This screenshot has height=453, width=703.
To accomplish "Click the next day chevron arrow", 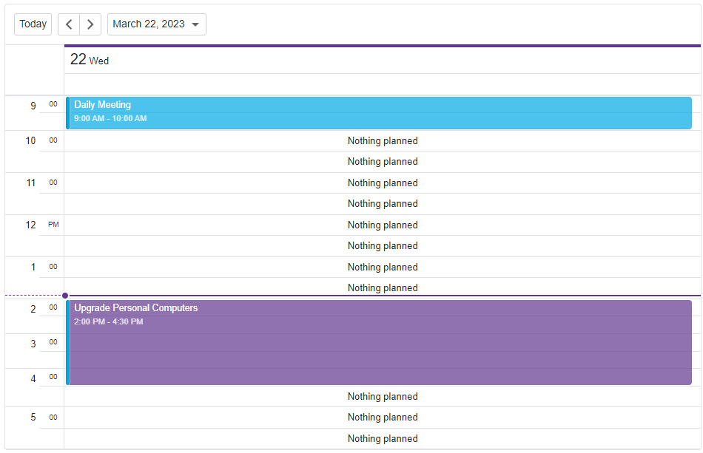I will point(90,24).
